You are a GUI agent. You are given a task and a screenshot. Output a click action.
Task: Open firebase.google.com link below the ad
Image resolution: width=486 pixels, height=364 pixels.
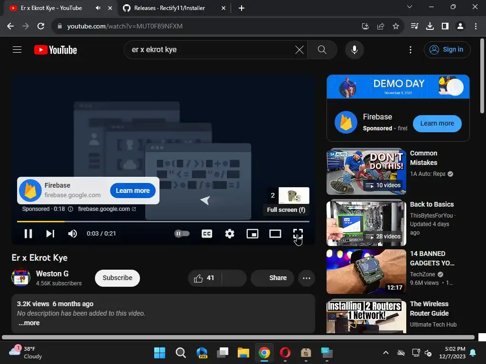pos(107,209)
